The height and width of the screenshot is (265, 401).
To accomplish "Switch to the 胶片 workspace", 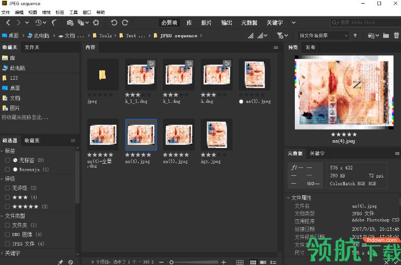I will (x=206, y=23).
